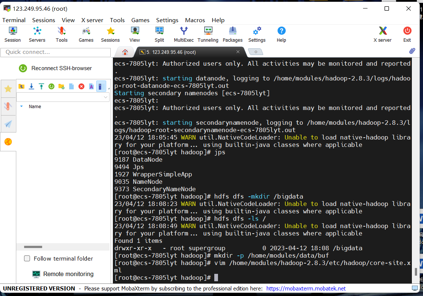Screen dimensions: 423x296
Task: Open the Sftp globe sidebar tab
Action: 8,142
